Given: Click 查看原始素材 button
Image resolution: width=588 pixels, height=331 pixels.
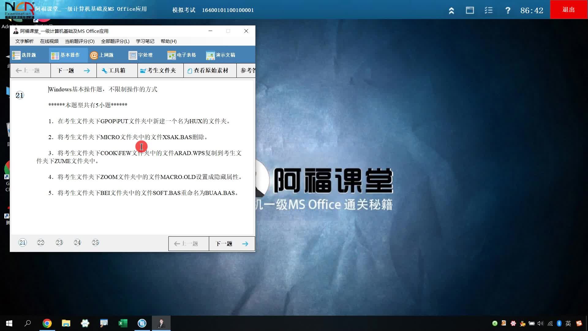Looking at the screenshot, I should coord(210,70).
